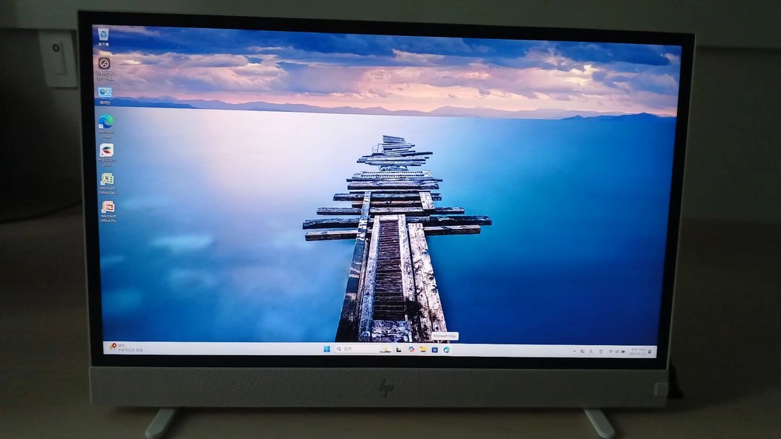Open File Explorer from the taskbar

pos(423,349)
